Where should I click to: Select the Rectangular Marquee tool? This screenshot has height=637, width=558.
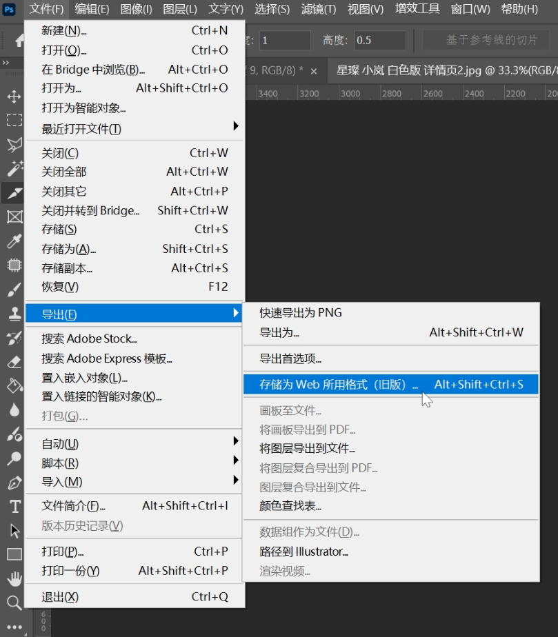pyautogui.click(x=14, y=120)
